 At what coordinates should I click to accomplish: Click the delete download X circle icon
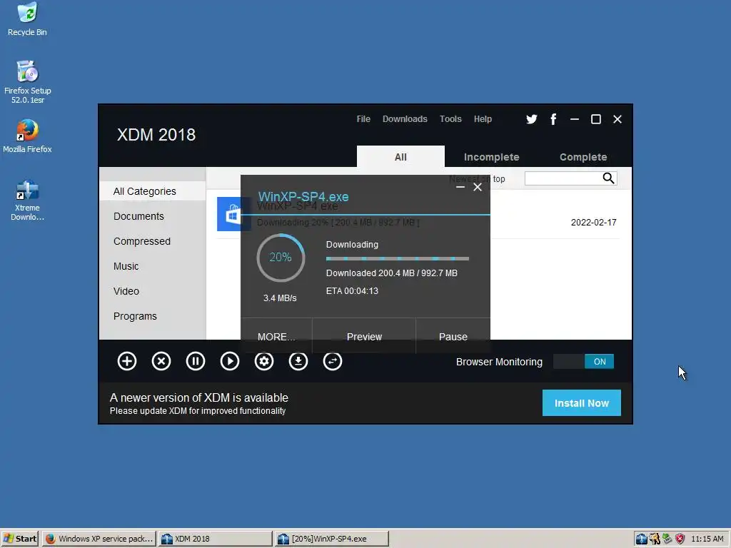click(x=161, y=361)
